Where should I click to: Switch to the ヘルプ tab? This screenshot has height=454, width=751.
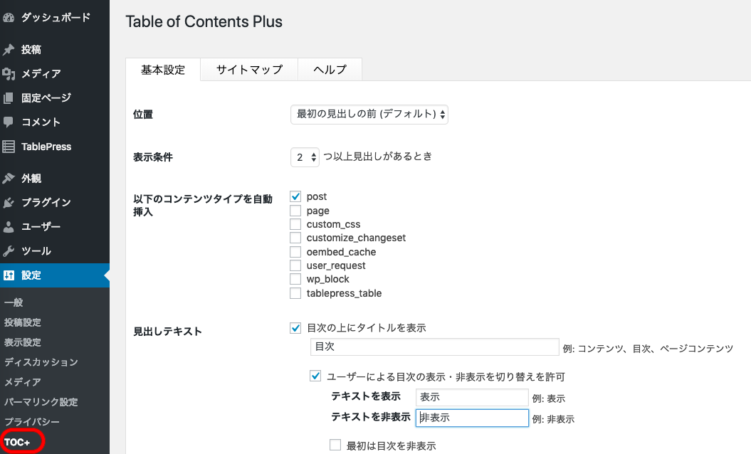pyautogui.click(x=330, y=70)
